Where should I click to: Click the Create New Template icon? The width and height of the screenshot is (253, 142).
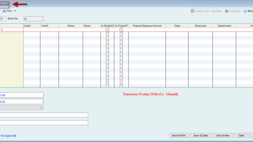(x=193, y=11)
